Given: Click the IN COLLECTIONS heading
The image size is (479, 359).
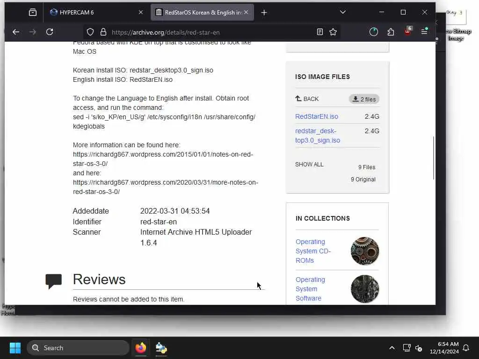Looking at the screenshot, I should click(x=323, y=218).
